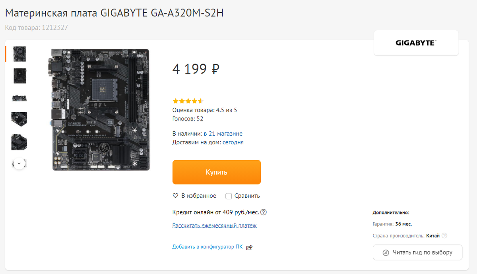Tick the Сравнить checkbox

229,196
